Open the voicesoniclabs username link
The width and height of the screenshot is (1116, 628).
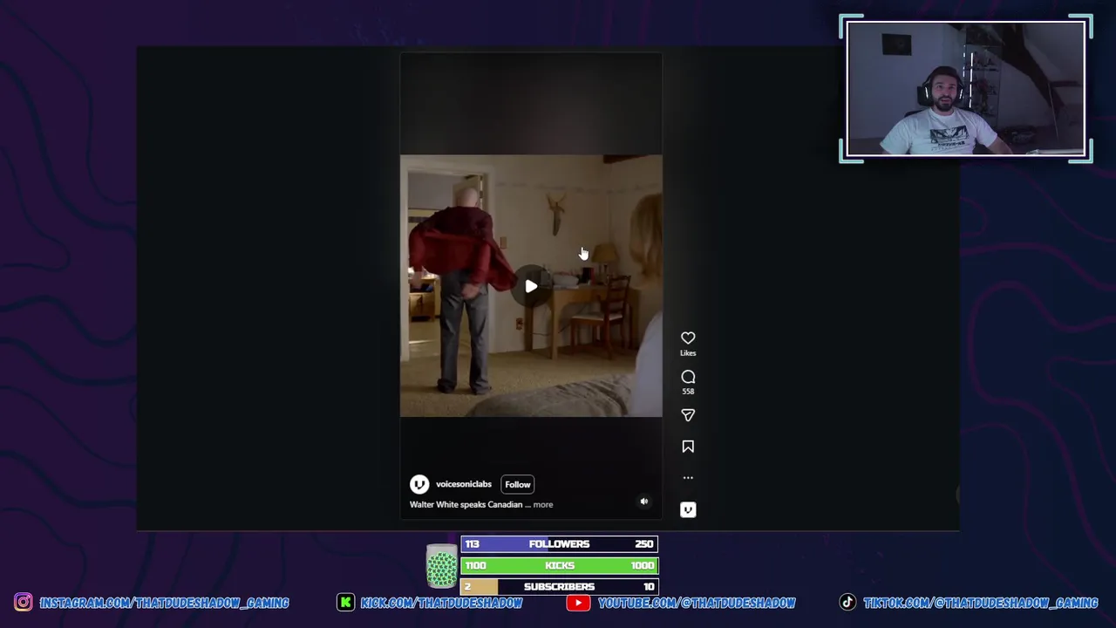[464, 484]
